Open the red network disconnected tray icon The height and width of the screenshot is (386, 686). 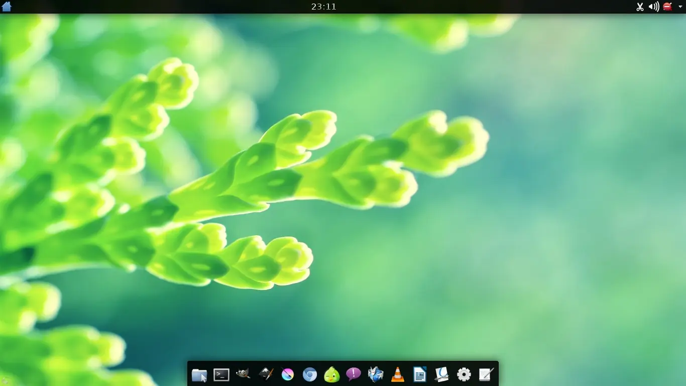click(667, 7)
